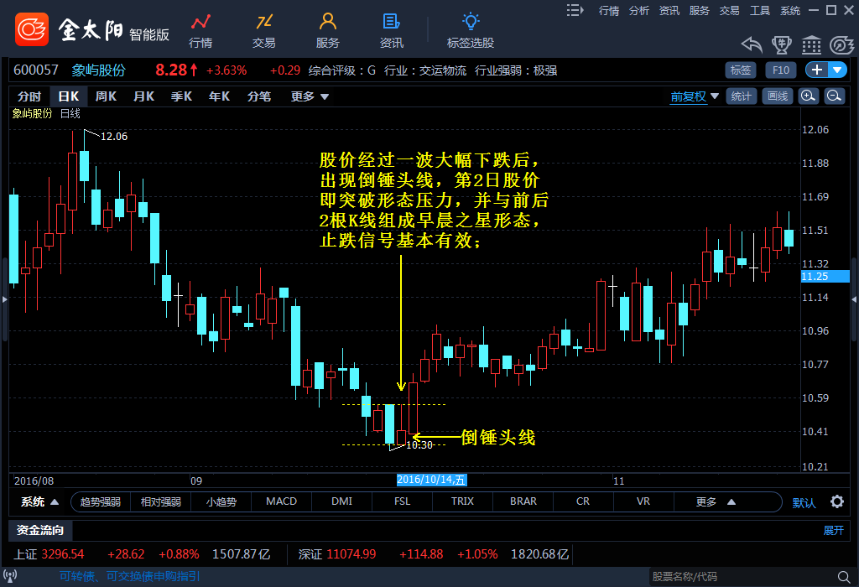
Task: Click the F10 company info button
Action: coord(782,70)
